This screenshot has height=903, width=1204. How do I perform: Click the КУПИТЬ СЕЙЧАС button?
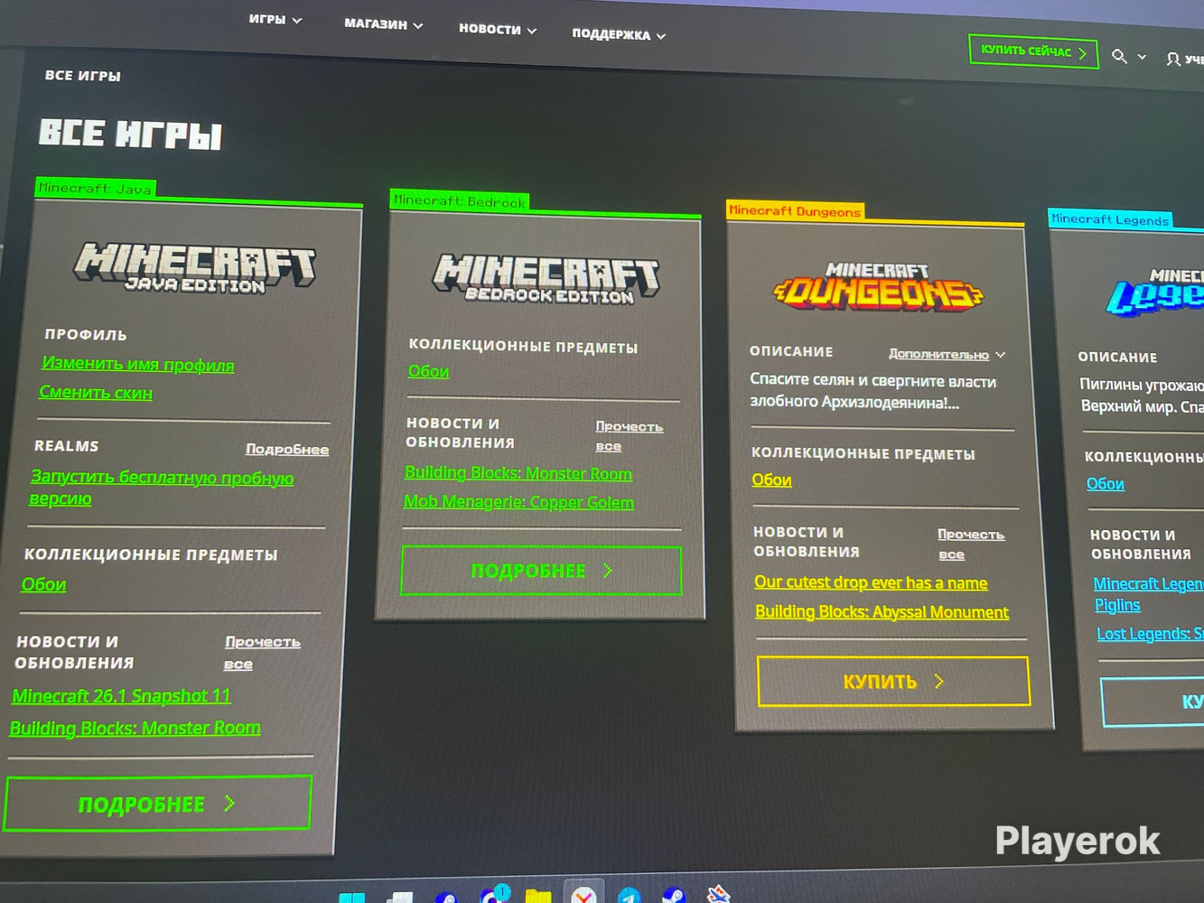point(1033,51)
